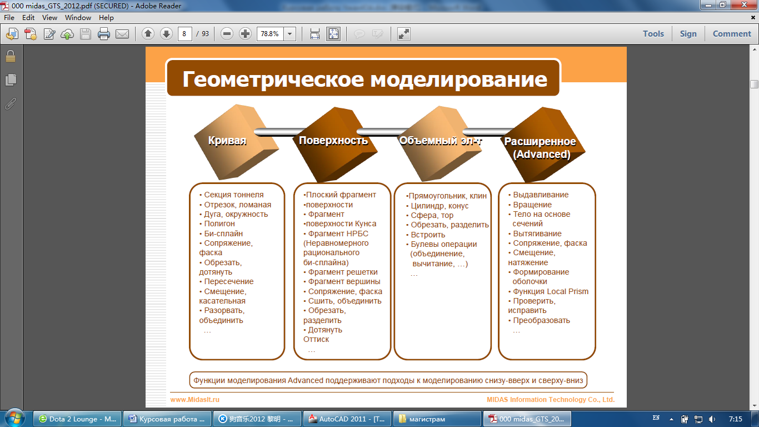759x427 pixels.
Task: Click the slide title Геометрическое моделирование
Action: coord(365,79)
